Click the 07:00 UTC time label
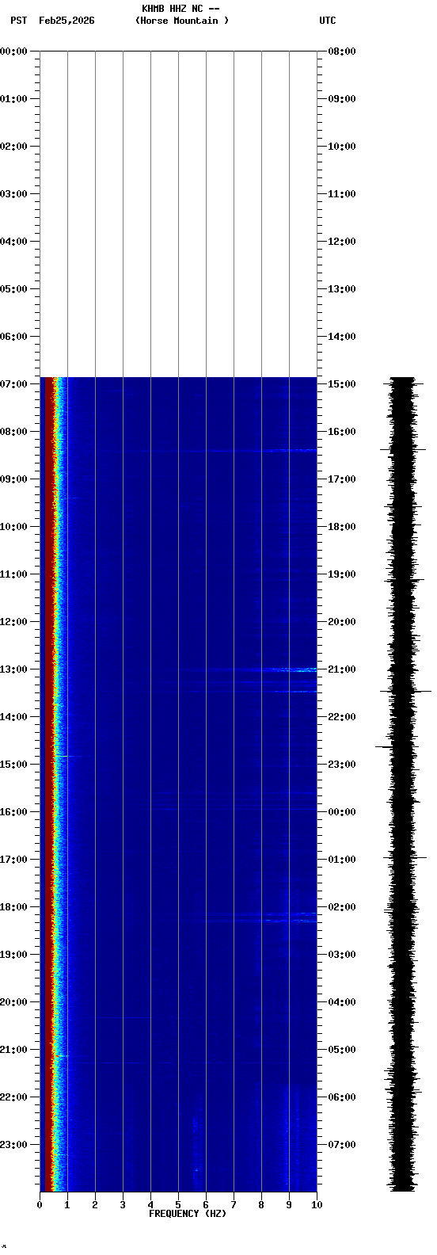The width and height of the screenshot is (437, 1255). [342, 1145]
